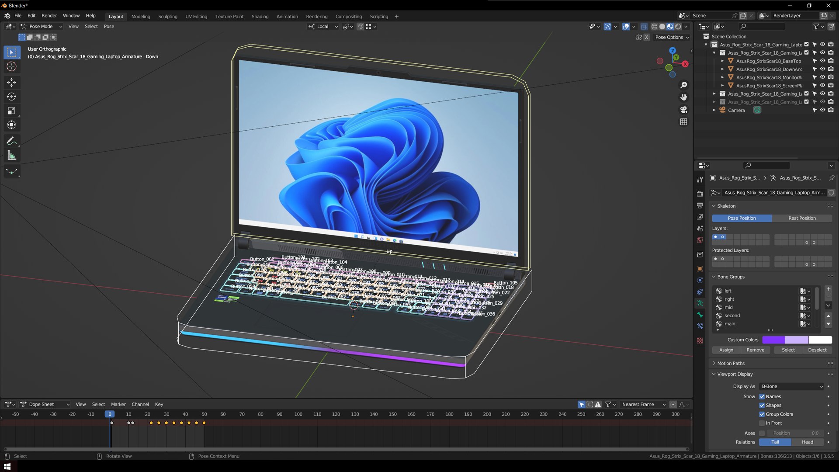Add a new bone group
Image resolution: width=839 pixels, height=472 pixels.
click(828, 289)
